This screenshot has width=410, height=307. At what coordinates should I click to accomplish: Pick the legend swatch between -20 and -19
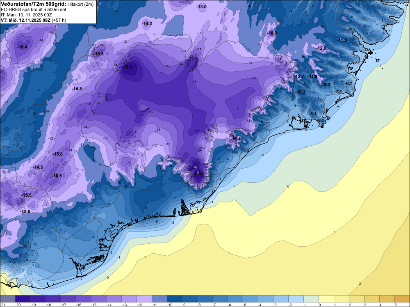tap(23, 299)
